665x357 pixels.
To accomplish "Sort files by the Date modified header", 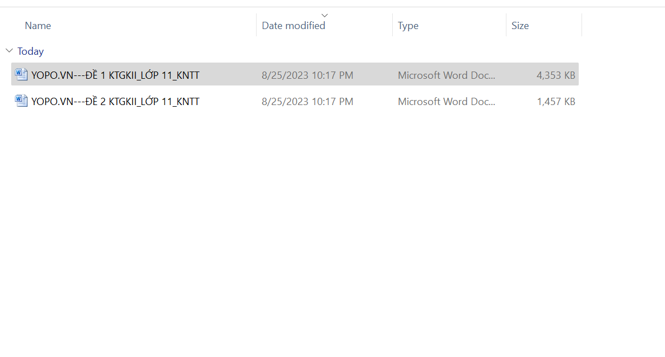I will [x=294, y=26].
